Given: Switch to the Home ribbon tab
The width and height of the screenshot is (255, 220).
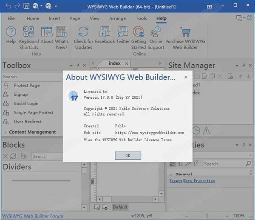Looking at the screenshot, I should tap(33, 18).
